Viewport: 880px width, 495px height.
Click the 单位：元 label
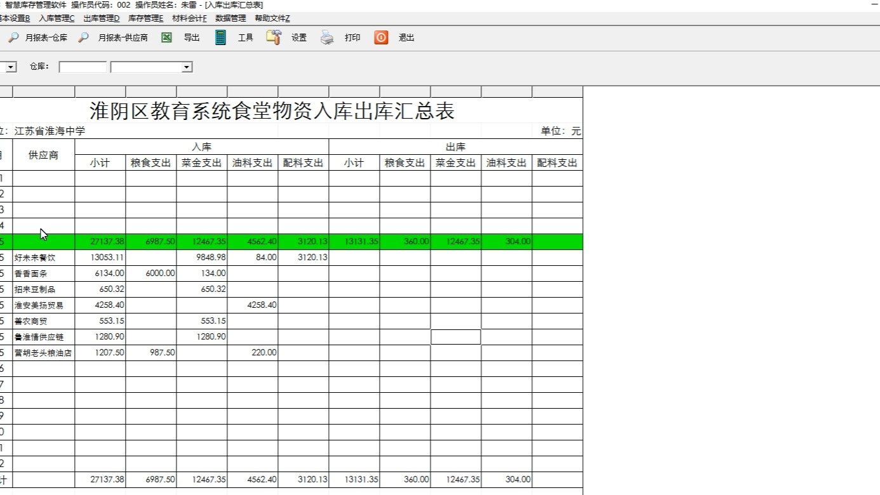[x=561, y=131]
